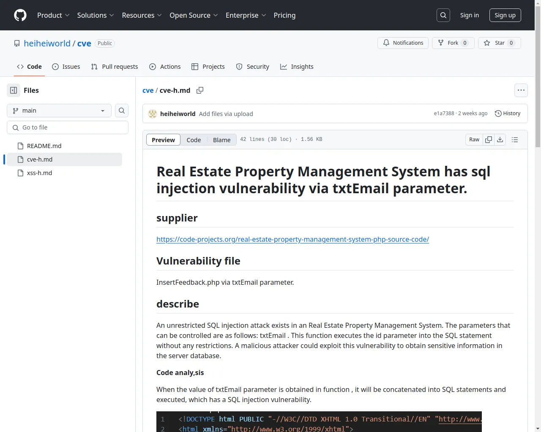Search this repository icon beside branch
Viewport: 541px width, 432px height.
122,111
